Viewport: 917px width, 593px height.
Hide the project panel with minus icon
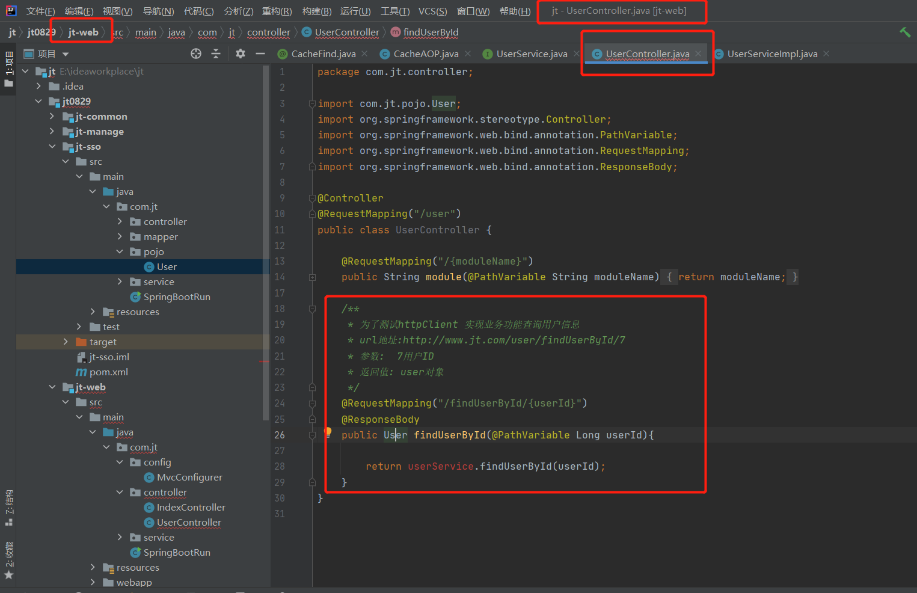pyautogui.click(x=260, y=54)
